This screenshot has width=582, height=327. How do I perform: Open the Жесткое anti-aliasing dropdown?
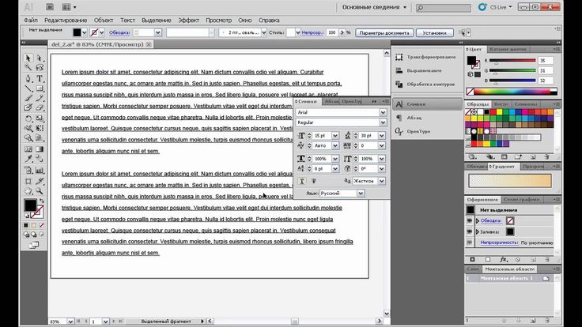(382, 181)
